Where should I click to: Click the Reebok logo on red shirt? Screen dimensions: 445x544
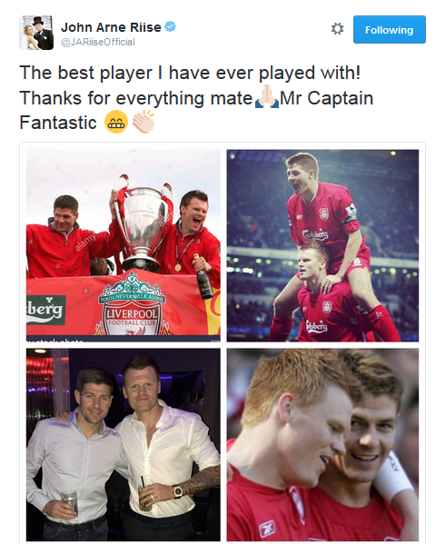click(x=267, y=529)
